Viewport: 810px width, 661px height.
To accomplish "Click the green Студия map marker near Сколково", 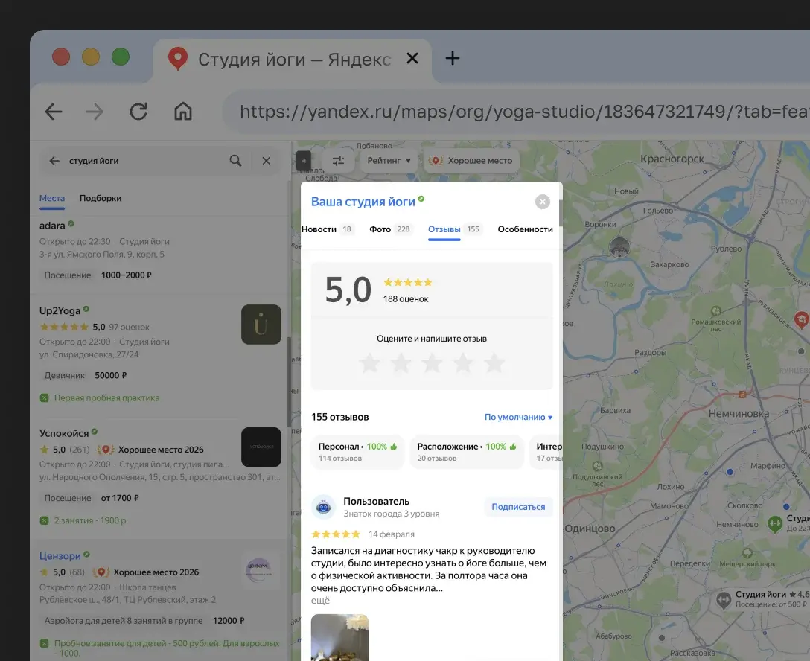I will click(775, 524).
